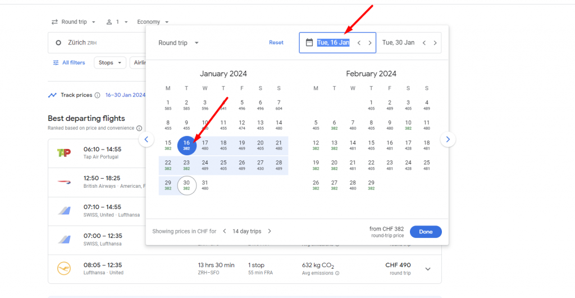Viewport: 575px width, 298px height.
Task: Click the calendar previous month arrow
Action: [x=146, y=139]
